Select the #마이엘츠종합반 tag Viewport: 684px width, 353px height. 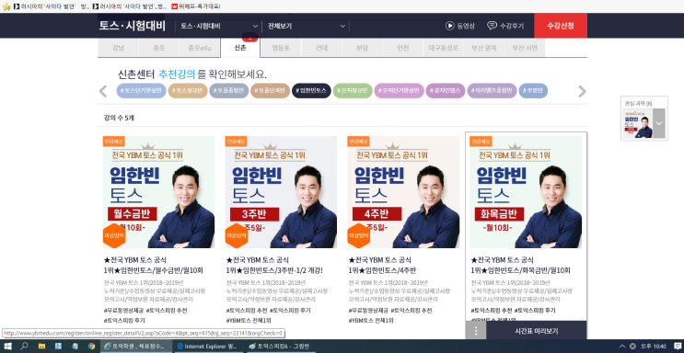click(493, 91)
